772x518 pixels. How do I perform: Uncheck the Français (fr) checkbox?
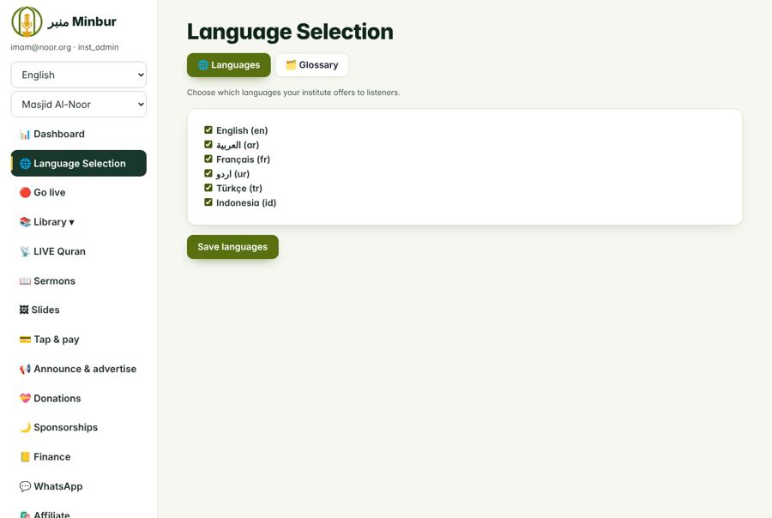coord(208,159)
